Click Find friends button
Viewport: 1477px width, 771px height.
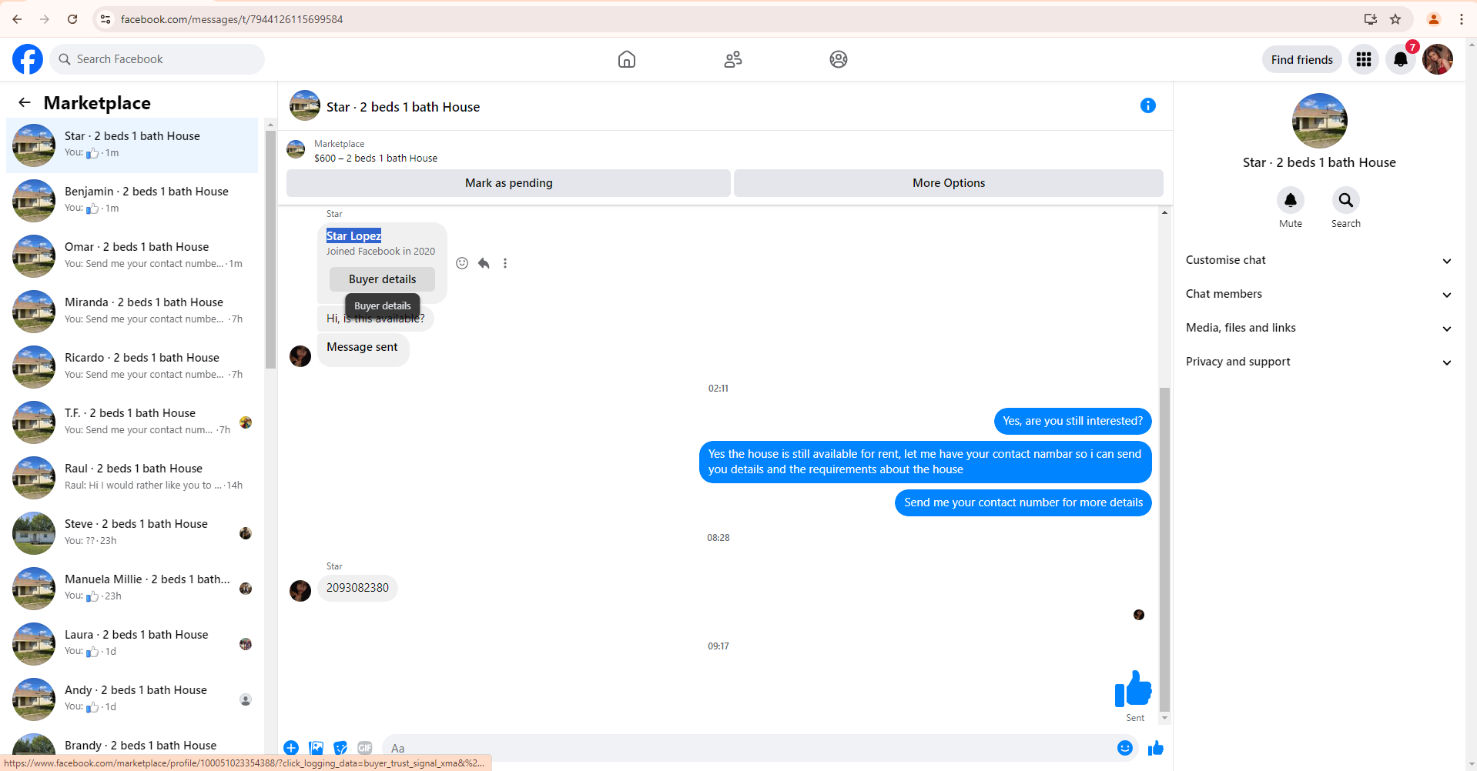pos(1301,59)
